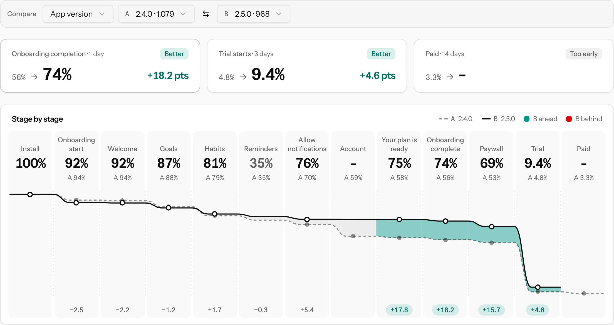The image size is (614, 325).
Task: Click the +18.2 delta pill
Action: (x=445, y=310)
